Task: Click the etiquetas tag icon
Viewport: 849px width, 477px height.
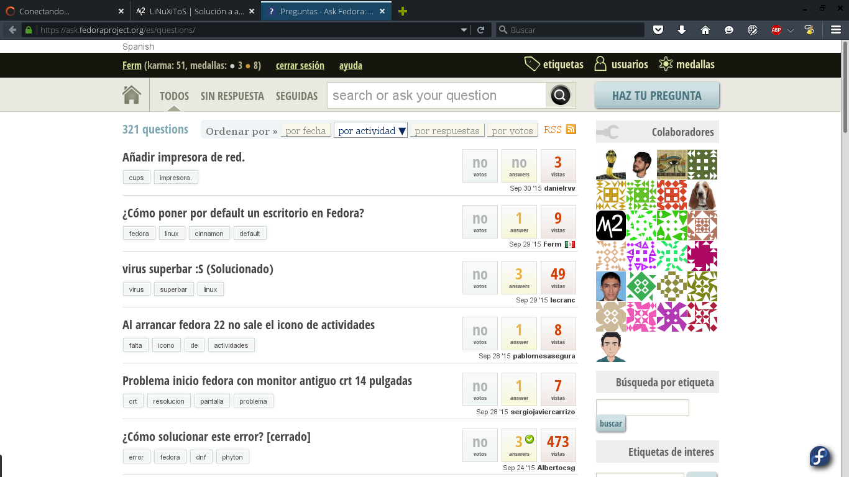Action: (x=532, y=64)
